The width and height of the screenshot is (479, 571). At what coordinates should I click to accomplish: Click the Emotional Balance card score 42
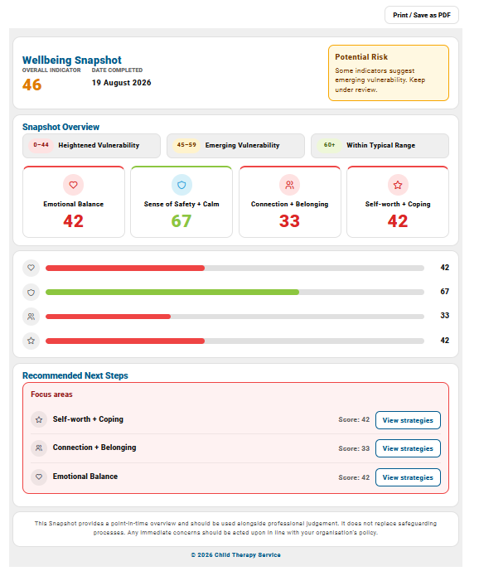click(x=73, y=221)
